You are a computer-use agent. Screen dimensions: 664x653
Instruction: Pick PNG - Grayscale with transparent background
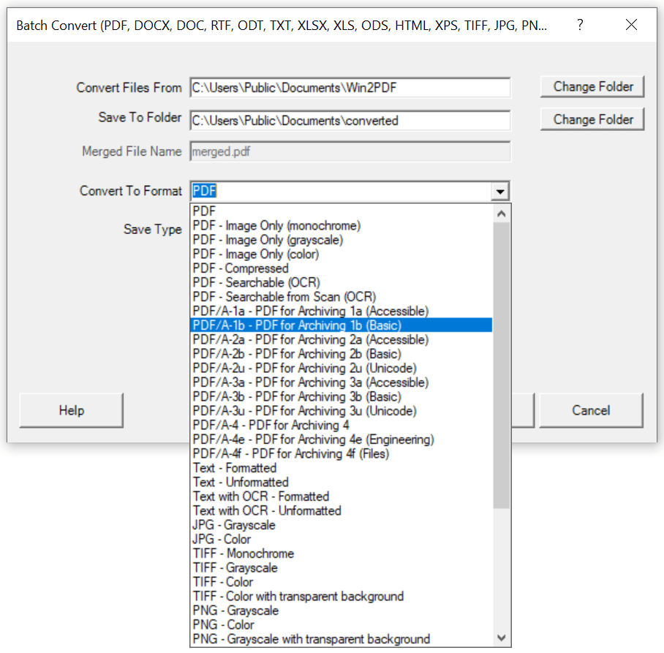pos(342,639)
